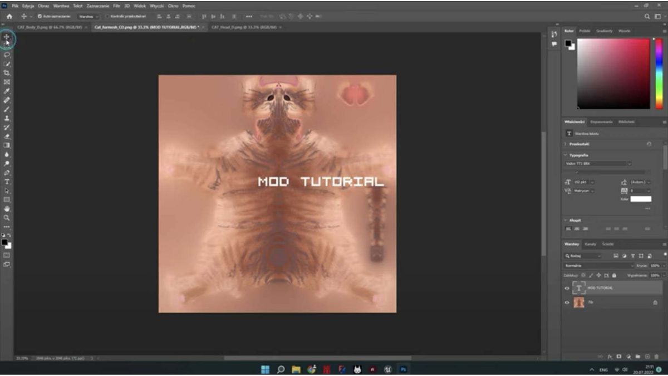Select the Move tool in the toolbar

pyautogui.click(x=7, y=37)
